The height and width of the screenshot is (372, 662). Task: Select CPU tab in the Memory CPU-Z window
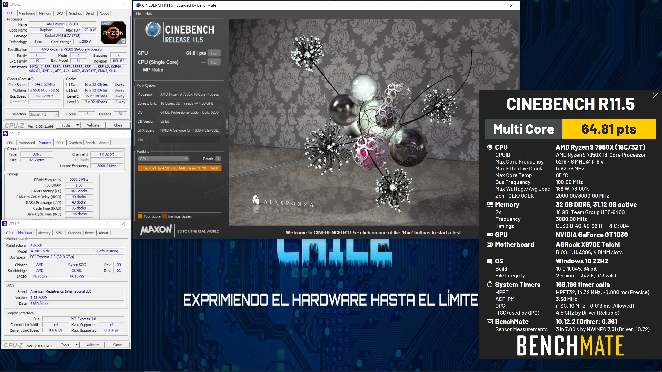[10, 143]
